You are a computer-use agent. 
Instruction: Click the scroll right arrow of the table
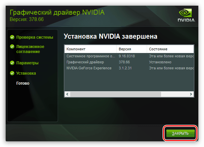click(191, 94)
